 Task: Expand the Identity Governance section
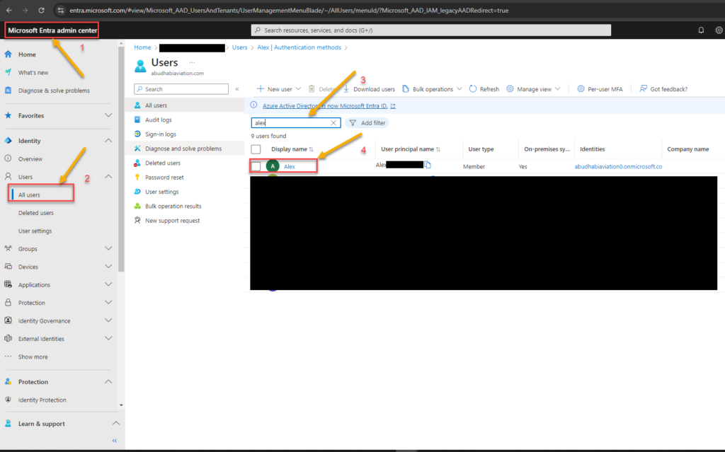108,320
